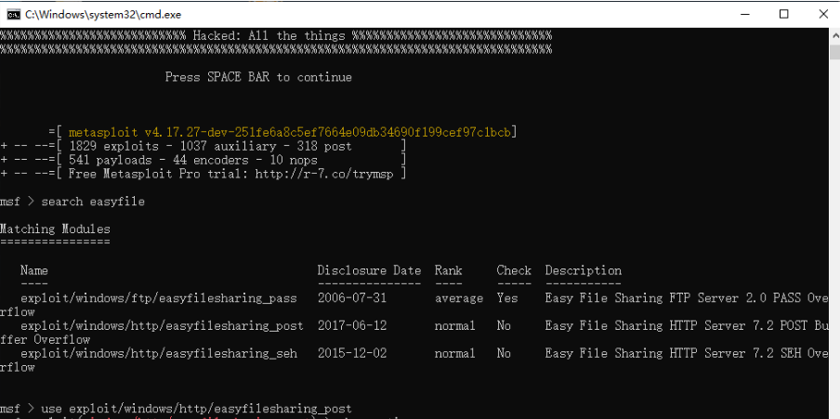Open the cmd.exe system menu icon
The height and width of the screenshot is (419, 840).
pyautogui.click(x=13, y=15)
